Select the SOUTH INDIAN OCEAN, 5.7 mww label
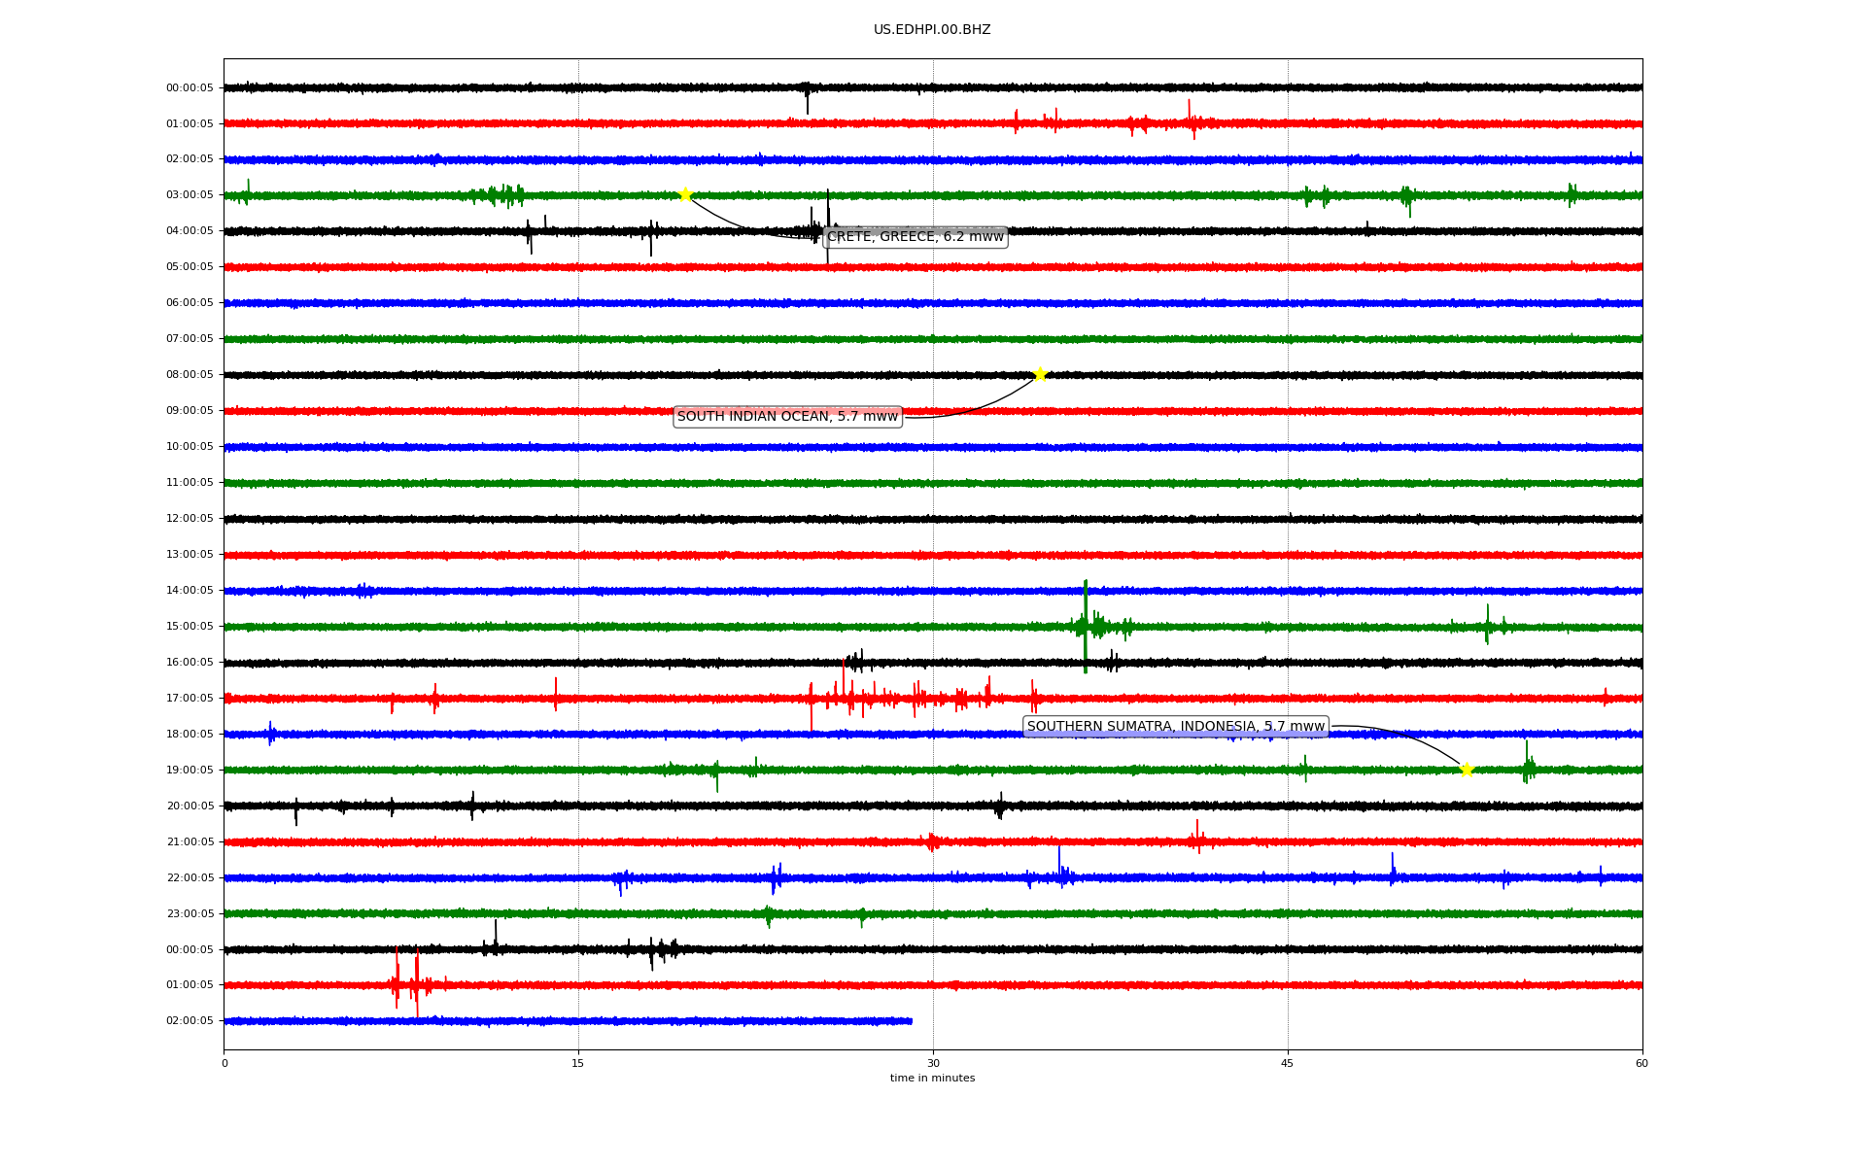The height and width of the screenshot is (1166, 1866). (x=788, y=417)
